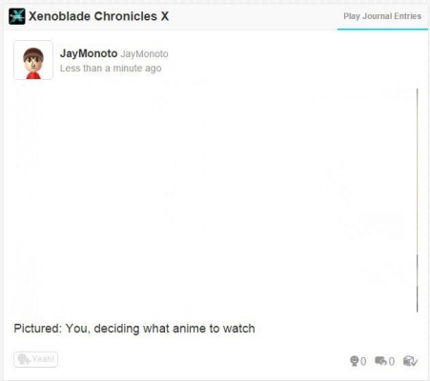
Task: Open JayMonoto's profile via bold display name
Action: (89, 53)
